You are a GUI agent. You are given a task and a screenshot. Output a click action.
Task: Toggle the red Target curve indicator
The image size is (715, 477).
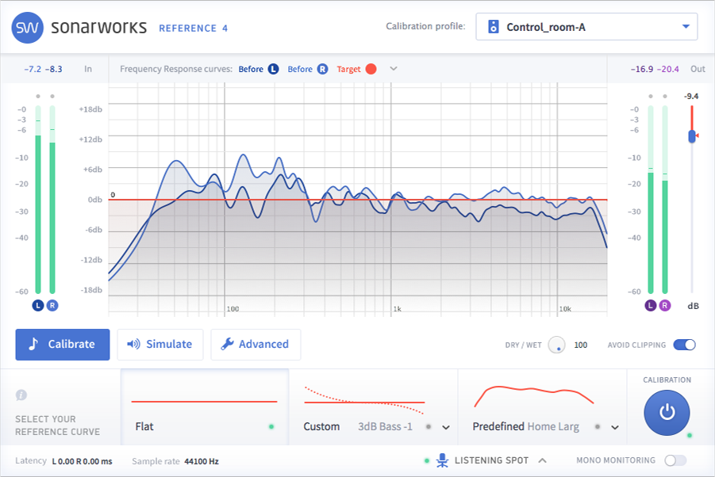[370, 69]
